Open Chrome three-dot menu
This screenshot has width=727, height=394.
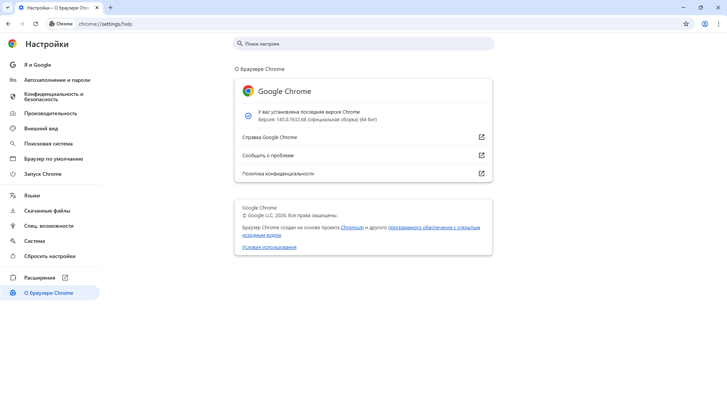coord(719,24)
